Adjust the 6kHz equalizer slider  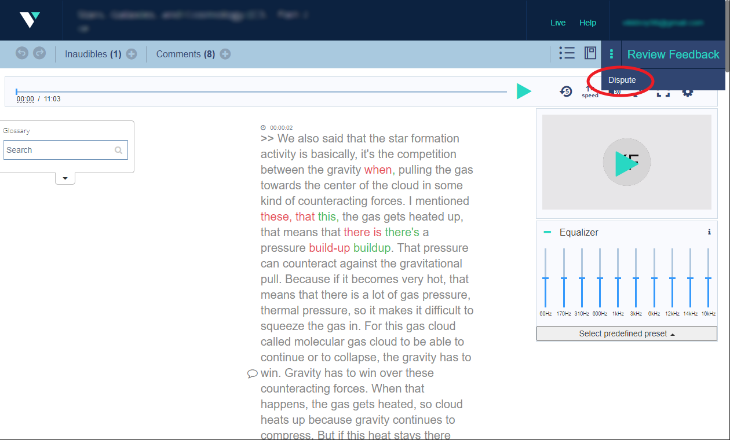[654, 278]
